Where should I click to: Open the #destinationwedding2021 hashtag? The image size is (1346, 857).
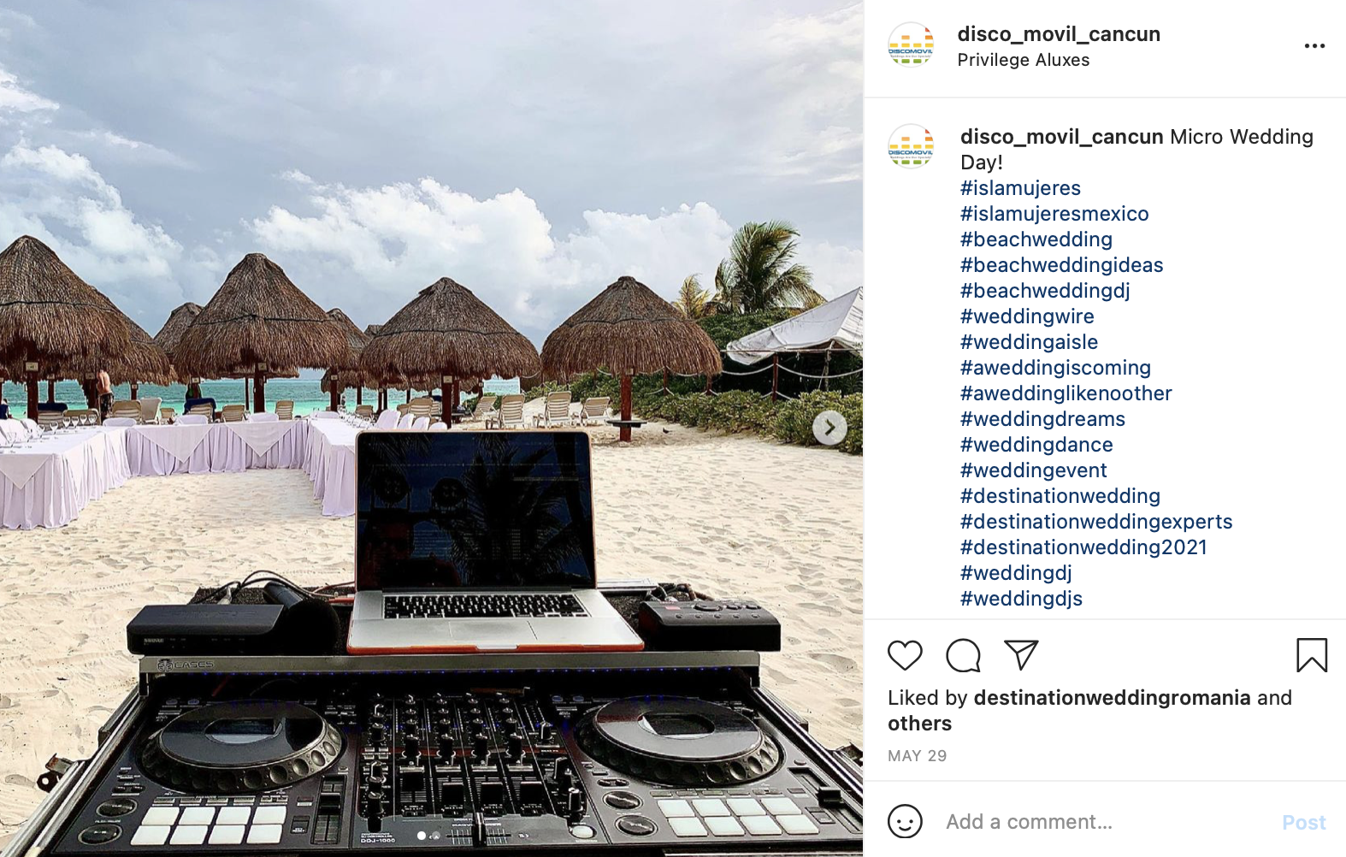(1083, 547)
